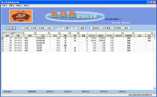This screenshot has height=97, width=157.
Task: Click the amount cell 10400.00
Action: click(x=101, y=41)
